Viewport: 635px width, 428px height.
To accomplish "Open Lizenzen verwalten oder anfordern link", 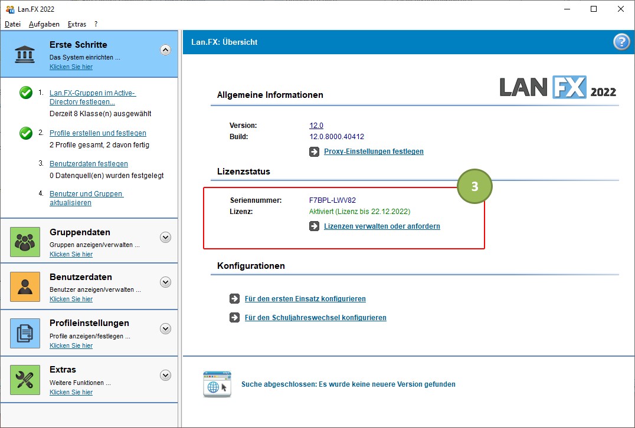I will (x=382, y=226).
